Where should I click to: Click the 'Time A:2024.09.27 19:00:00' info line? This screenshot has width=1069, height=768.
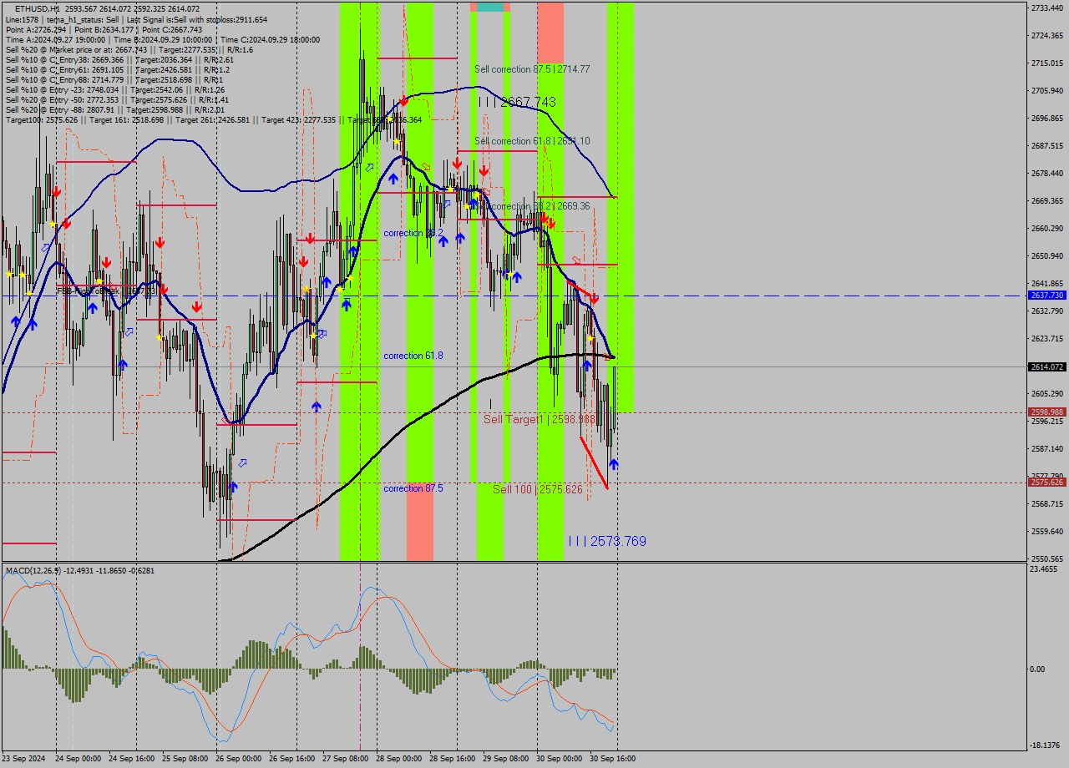(163, 39)
